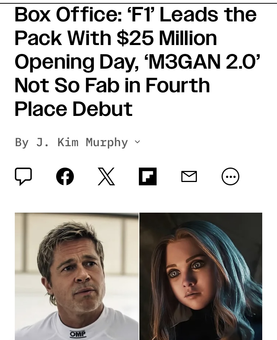Screen dimensions: 277x340
Task: Share via the Flipboard icon
Action: (x=147, y=176)
